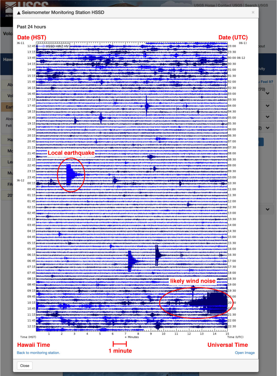Click Search USGS in the top header

click(x=257, y=5)
